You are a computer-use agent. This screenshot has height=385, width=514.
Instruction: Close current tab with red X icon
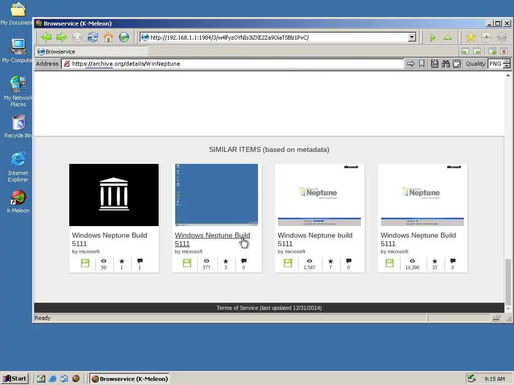click(504, 51)
